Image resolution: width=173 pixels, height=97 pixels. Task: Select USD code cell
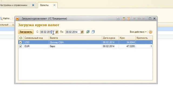tap(36, 42)
